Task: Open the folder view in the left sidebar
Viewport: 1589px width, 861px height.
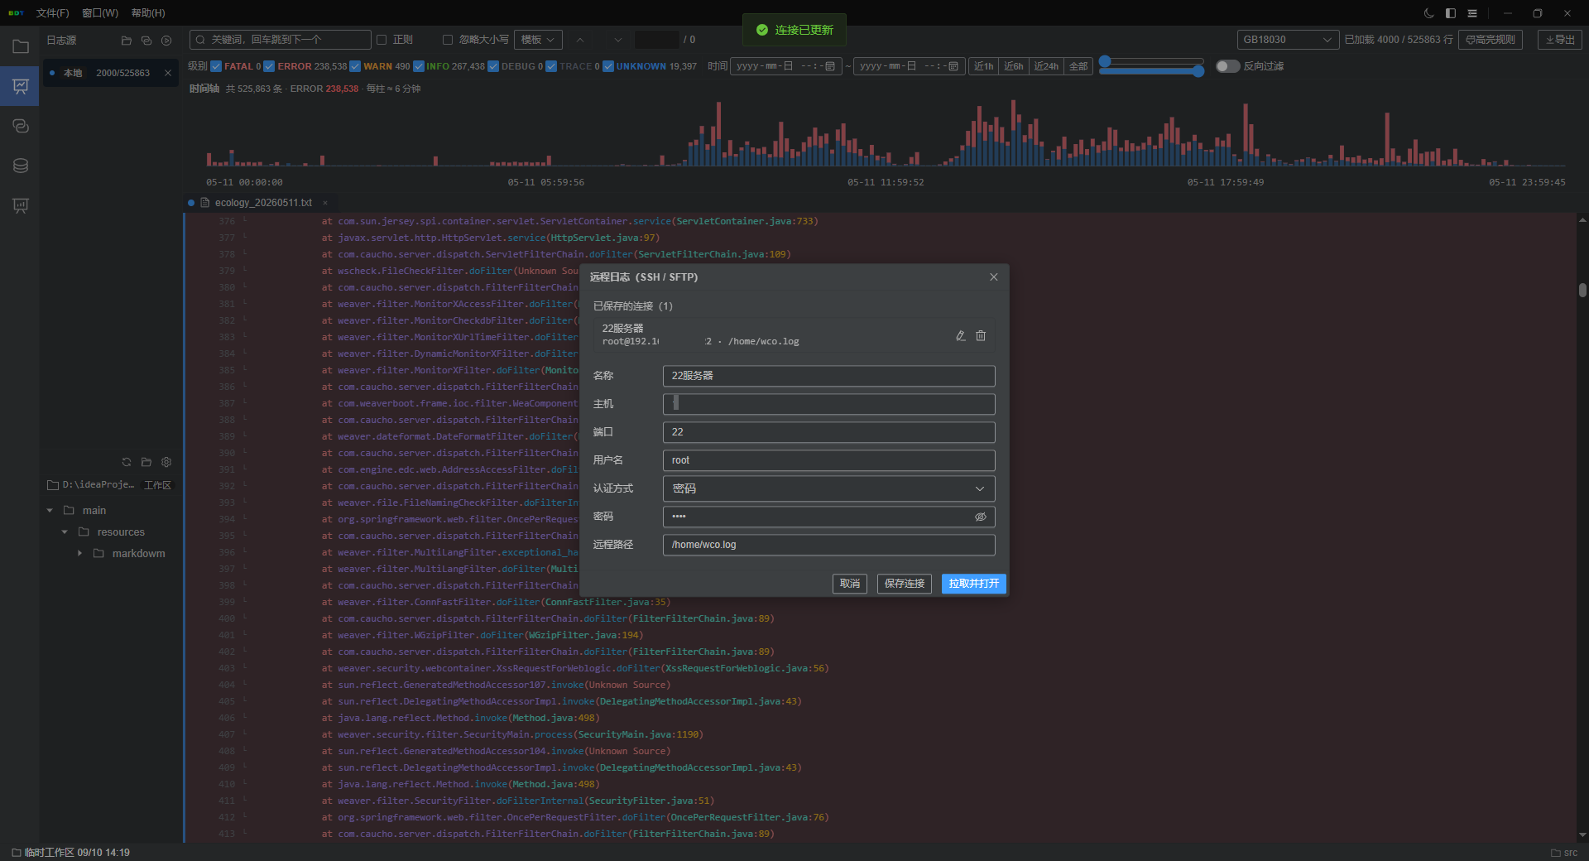Action: tap(21, 46)
